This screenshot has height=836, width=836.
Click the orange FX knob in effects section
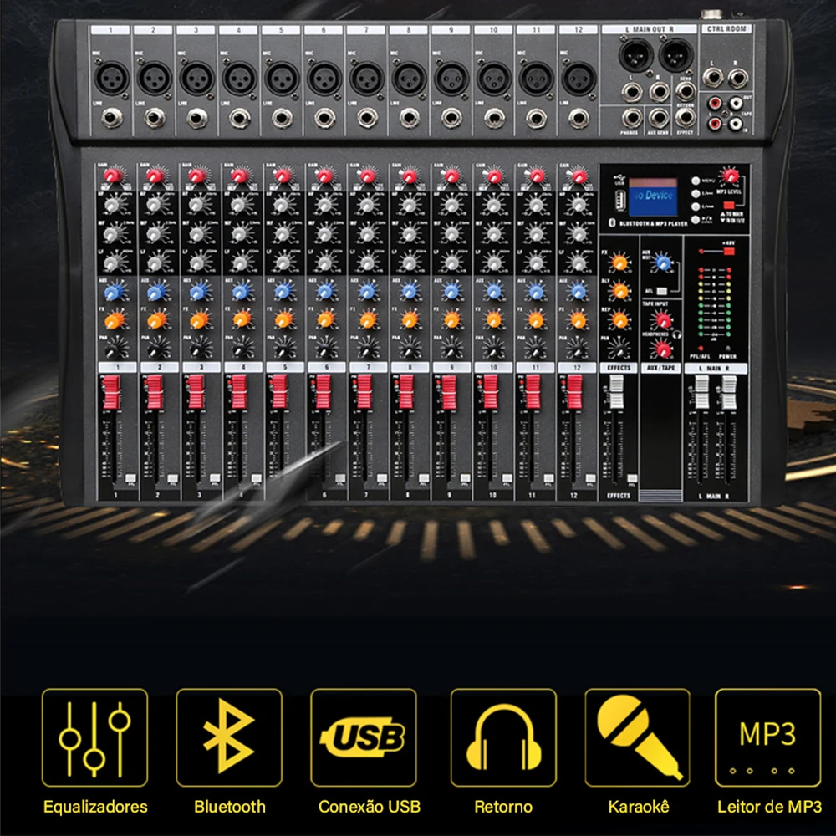point(619,263)
